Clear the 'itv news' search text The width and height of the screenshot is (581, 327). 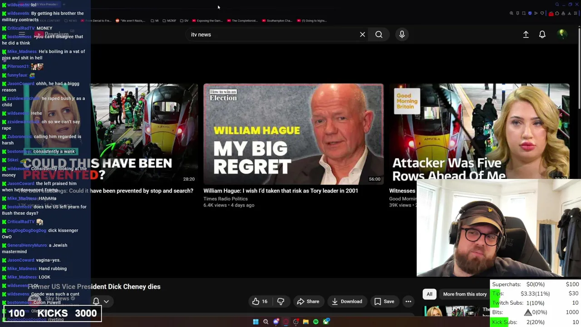click(362, 35)
